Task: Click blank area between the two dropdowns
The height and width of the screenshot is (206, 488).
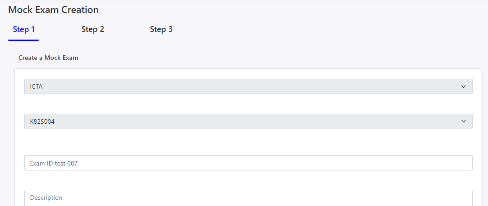Action: click(x=248, y=104)
